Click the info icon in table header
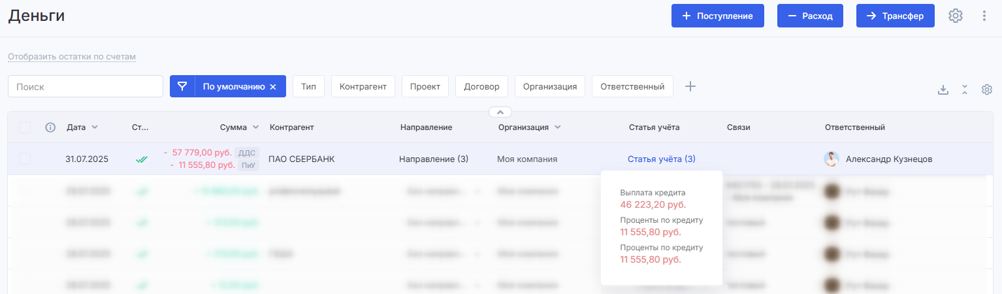Image resolution: width=1002 pixels, height=294 pixels. click(50, 127)
